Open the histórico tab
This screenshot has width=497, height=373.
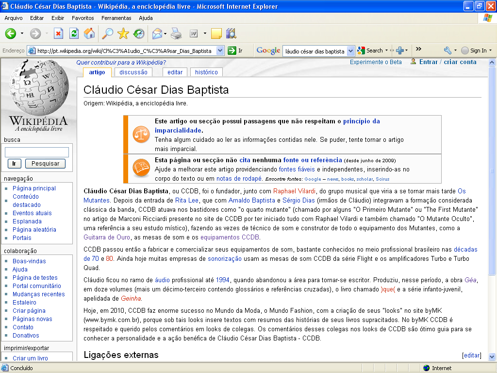(206, 72)
